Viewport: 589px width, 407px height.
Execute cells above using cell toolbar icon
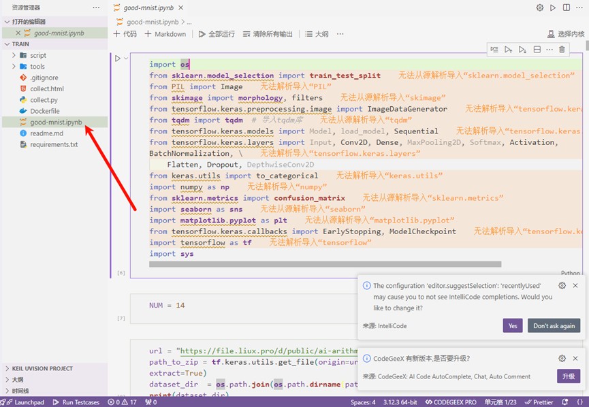[x=508, y=50]
